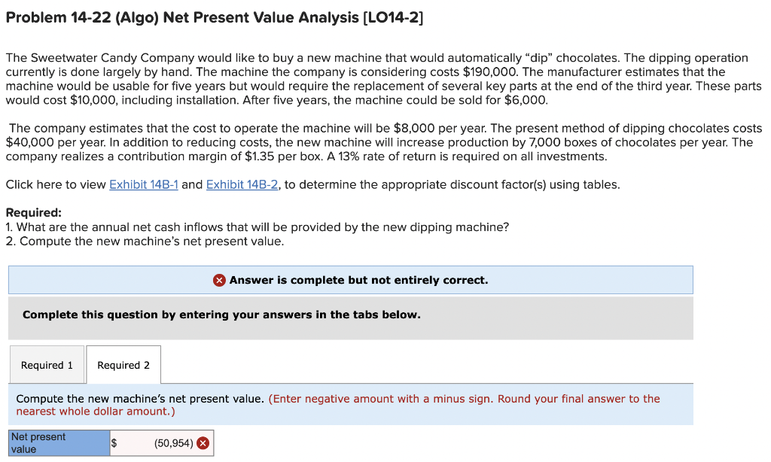Click the dollar sign symbol in the answer cell

click(114, 442)
